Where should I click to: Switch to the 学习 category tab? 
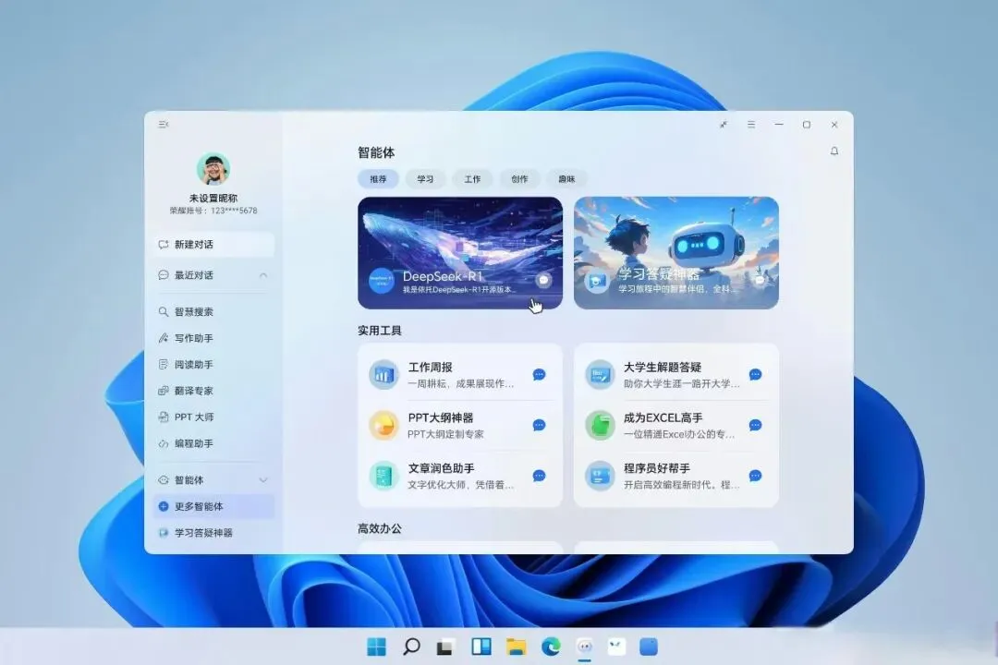pos(425,179)
